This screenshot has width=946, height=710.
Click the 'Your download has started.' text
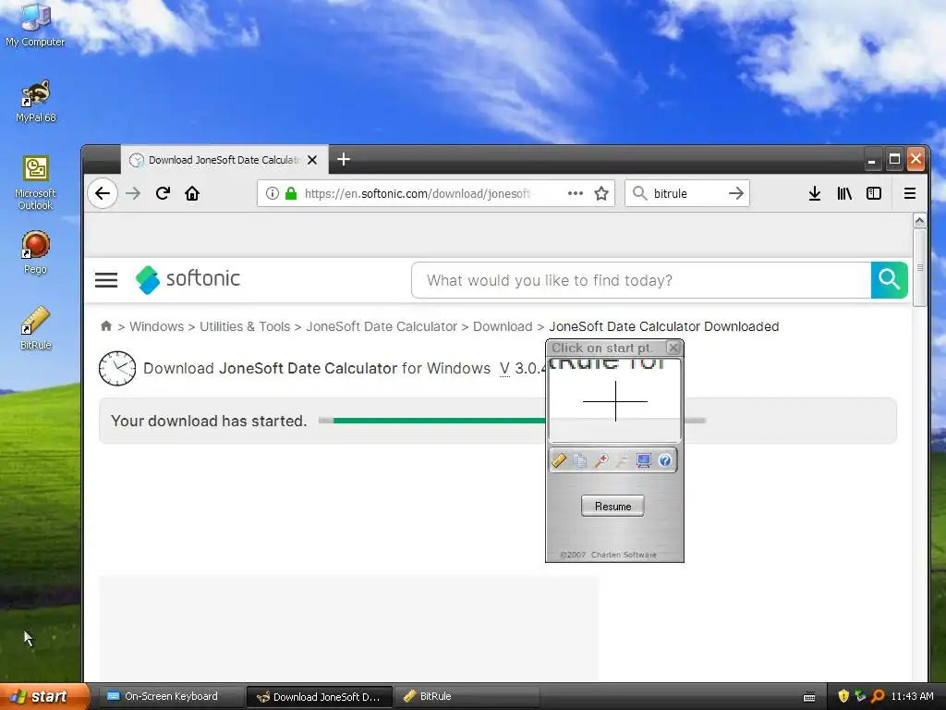(209, 421)
